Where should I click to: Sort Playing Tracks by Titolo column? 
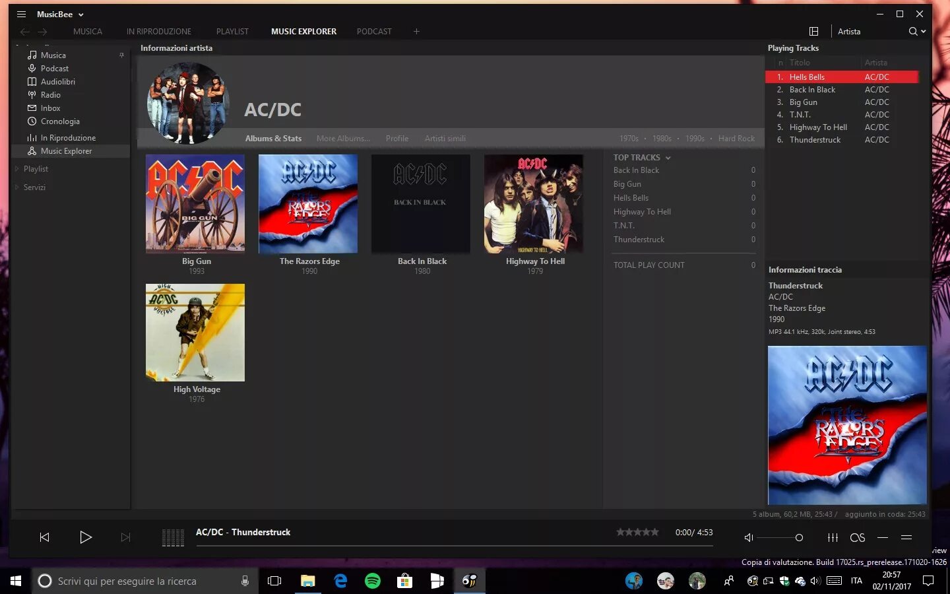point(800,63)
